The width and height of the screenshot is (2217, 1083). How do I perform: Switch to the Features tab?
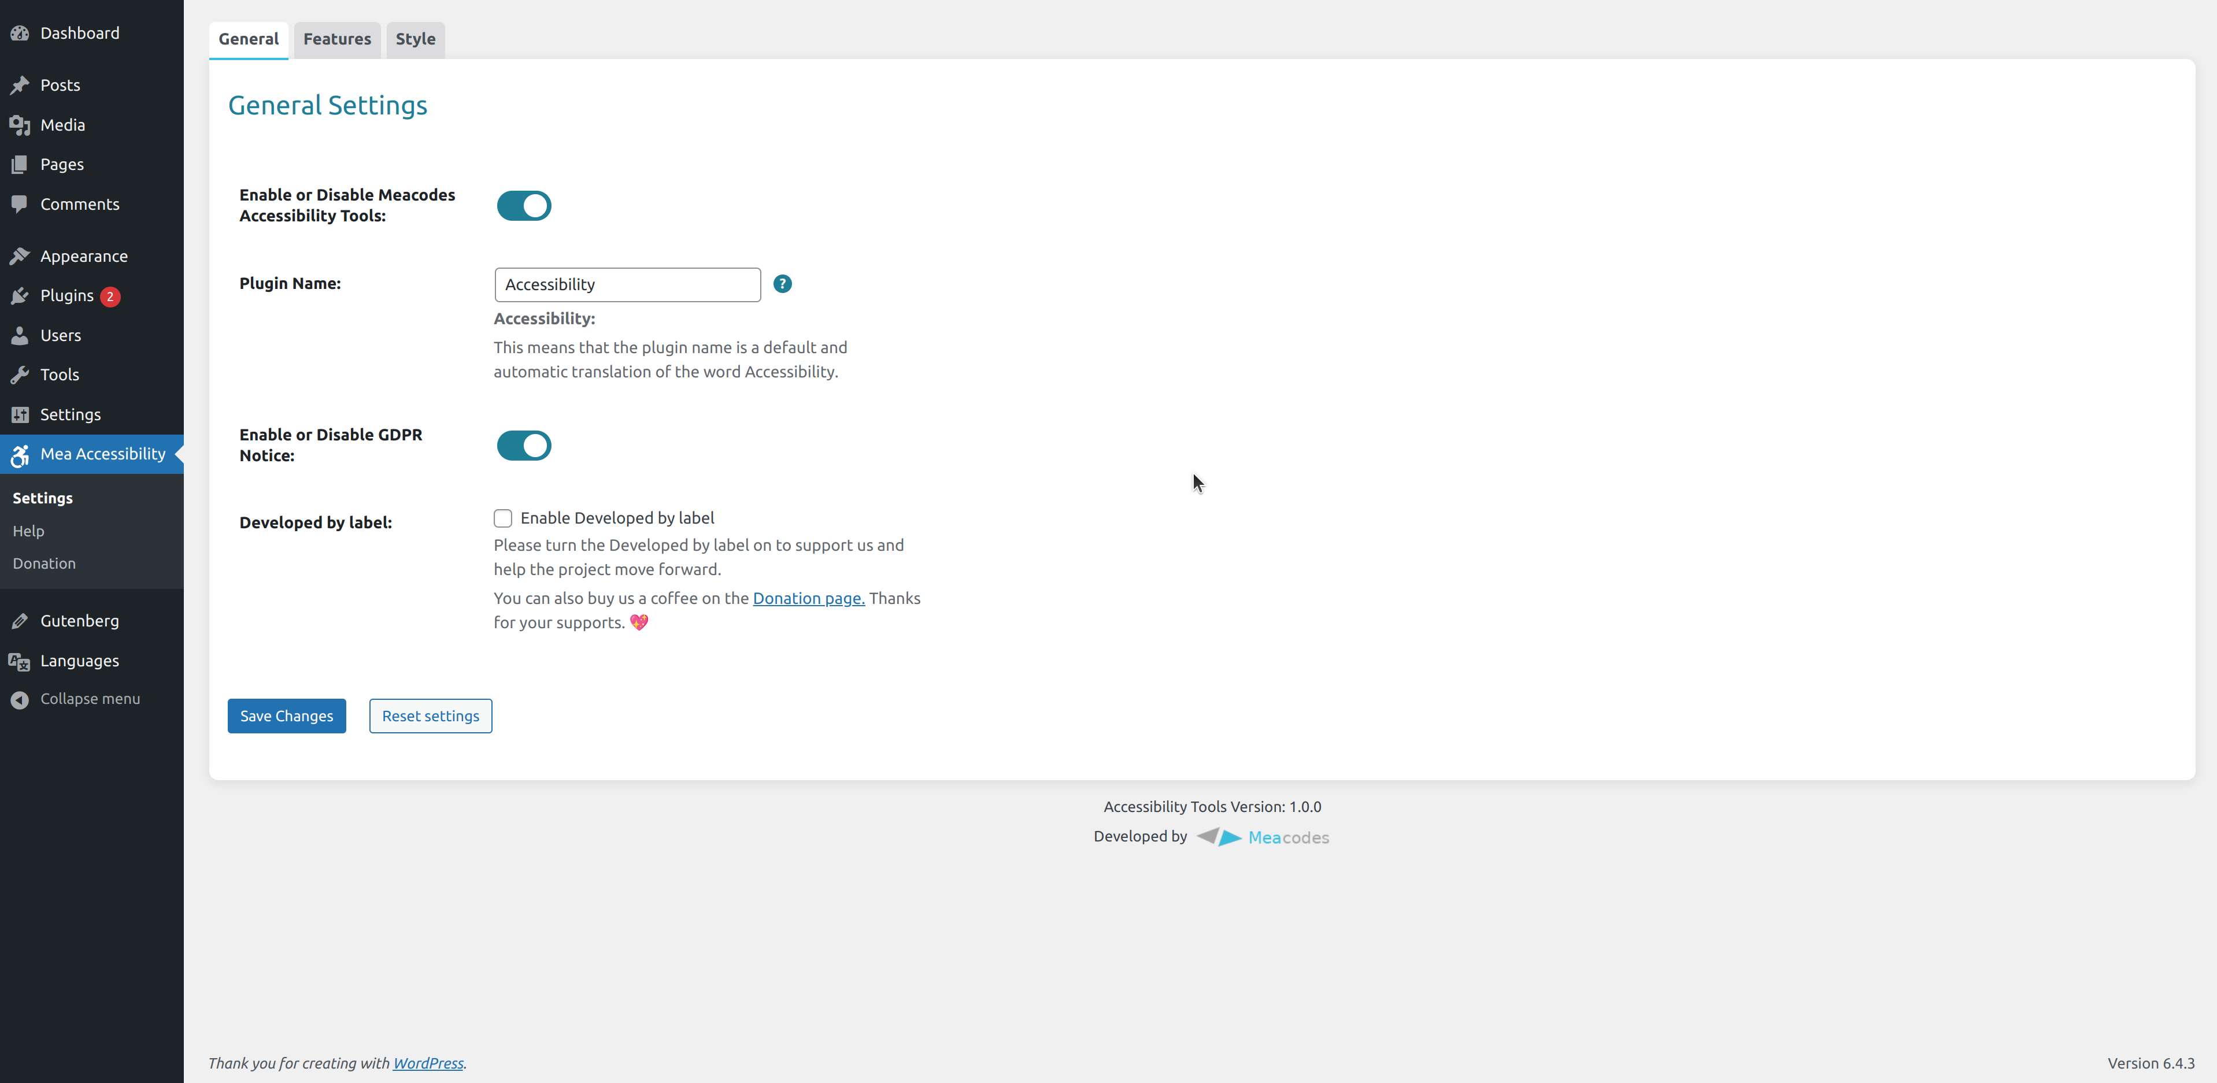(336, 39)
